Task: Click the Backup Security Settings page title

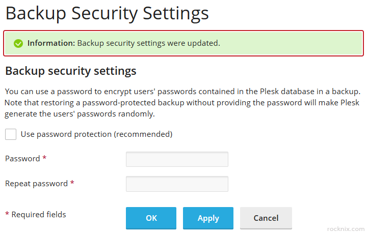Action: pos(107,13)
